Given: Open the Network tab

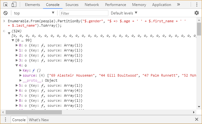Looking at the screenshot, I should pyautogui.click(x=92, y=5).
